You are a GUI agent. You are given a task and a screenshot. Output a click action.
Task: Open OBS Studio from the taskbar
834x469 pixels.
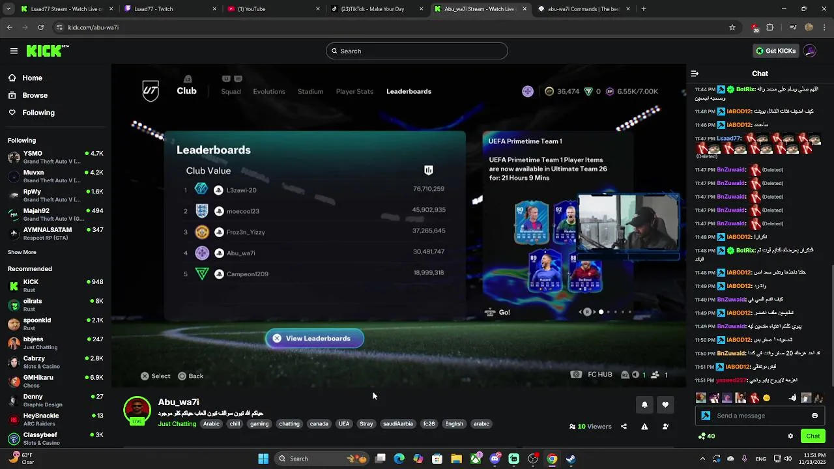533,459
